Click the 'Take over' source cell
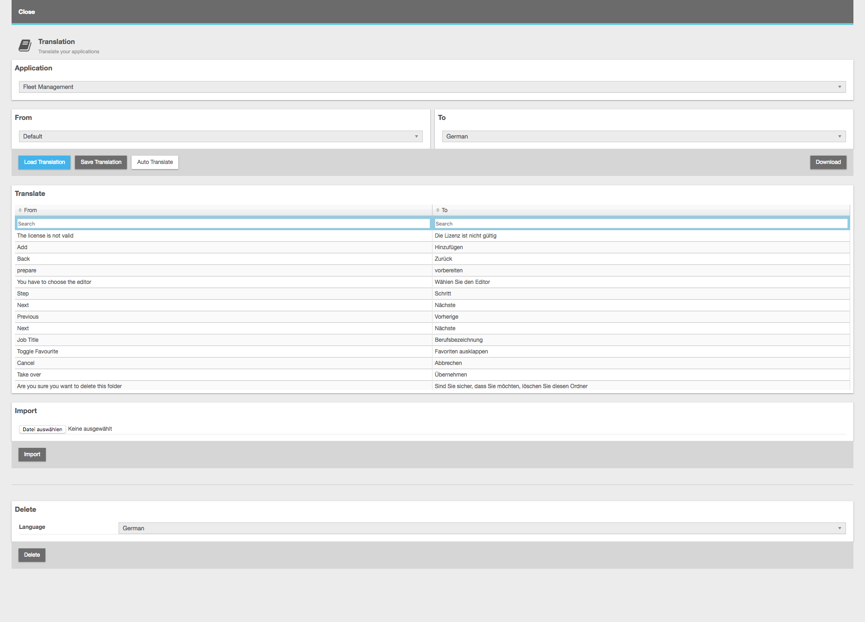Image resolution: width=865 pixels, height=622 pixels. tap(223, 375)
